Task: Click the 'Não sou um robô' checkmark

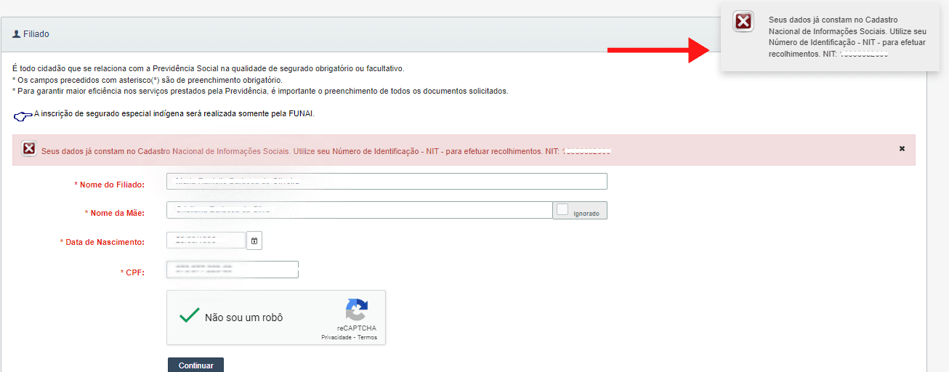Action: [190, 316]
